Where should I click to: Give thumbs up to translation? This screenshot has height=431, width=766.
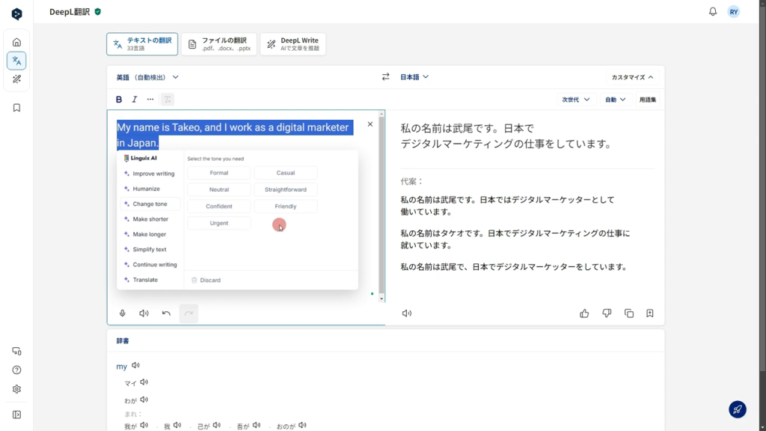click(584, 314)
